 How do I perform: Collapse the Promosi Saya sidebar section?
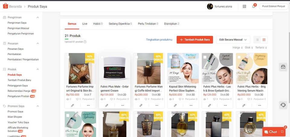[38, 106]
